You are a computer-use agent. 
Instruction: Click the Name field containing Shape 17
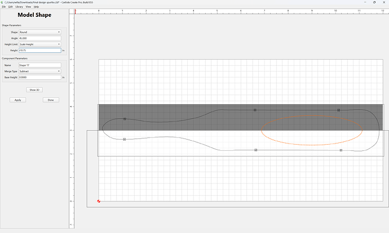40,65
